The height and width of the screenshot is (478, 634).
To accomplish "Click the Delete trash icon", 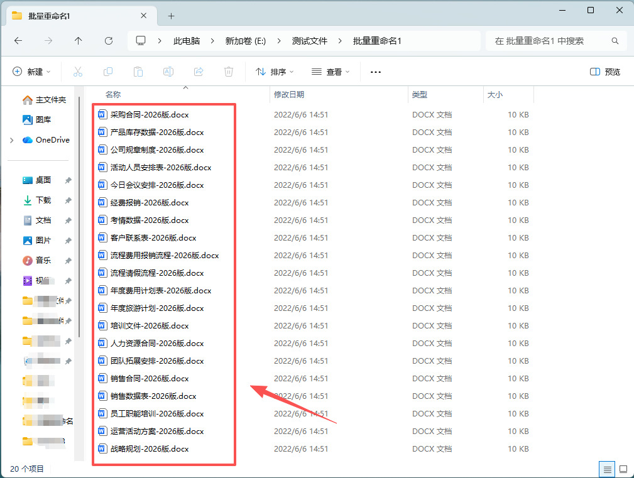I will coord(229,72).
